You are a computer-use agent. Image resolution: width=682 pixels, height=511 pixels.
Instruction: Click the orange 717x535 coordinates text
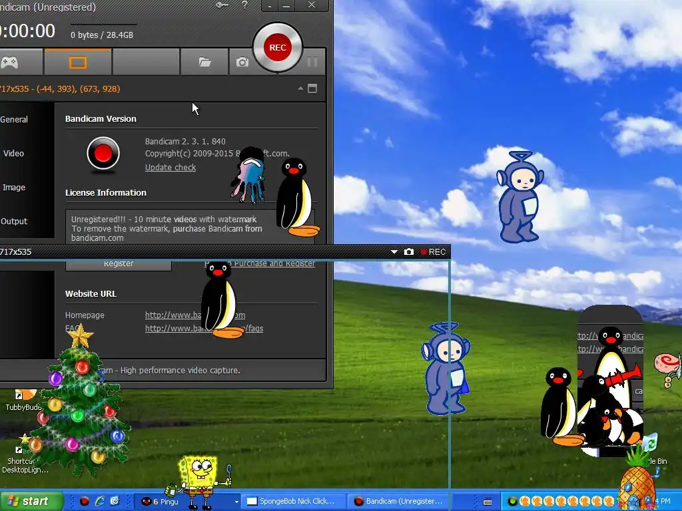60,88
